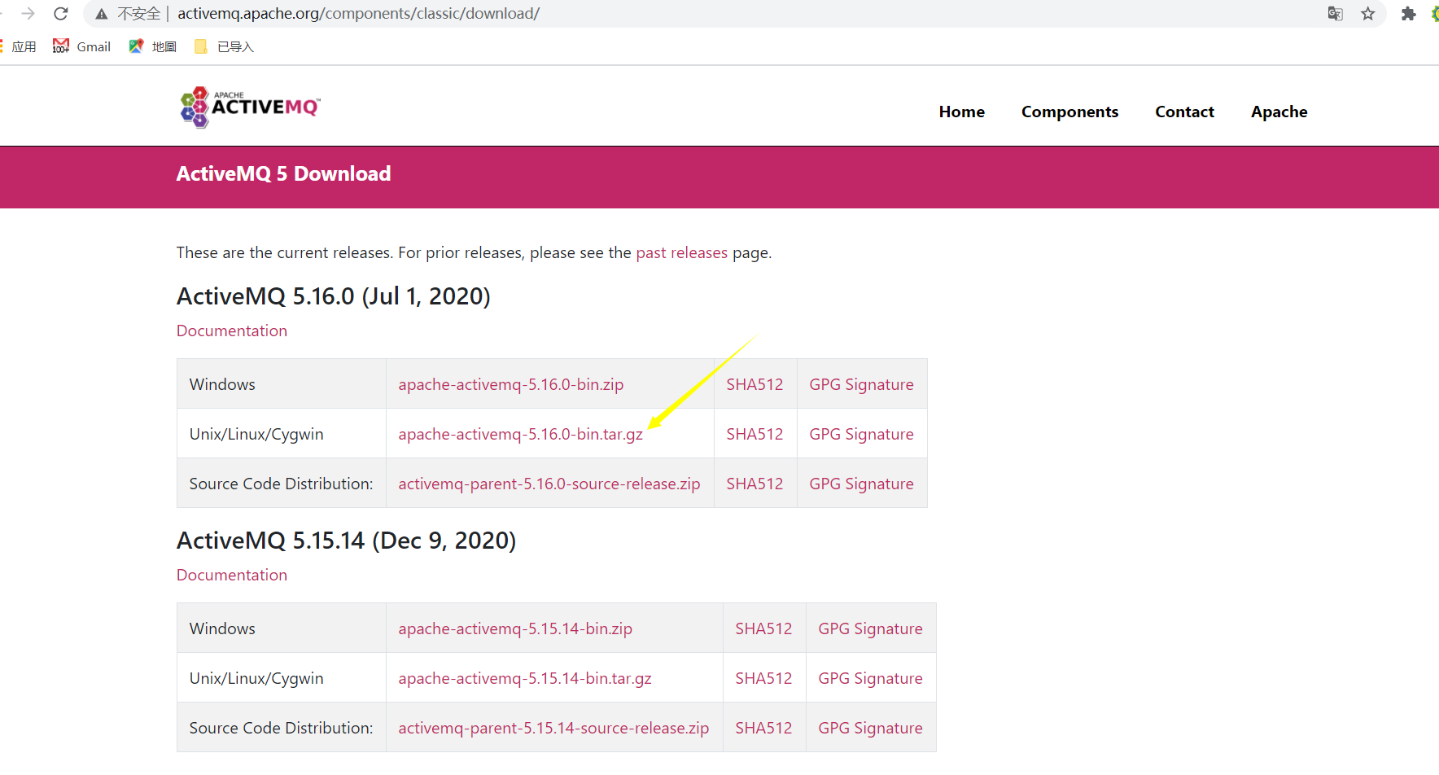Viewport: 1439px width, 775px height.
Task: Open GPG Signature for 5.15.14 Unix tar.gz
Action: (x=870, y=678)
